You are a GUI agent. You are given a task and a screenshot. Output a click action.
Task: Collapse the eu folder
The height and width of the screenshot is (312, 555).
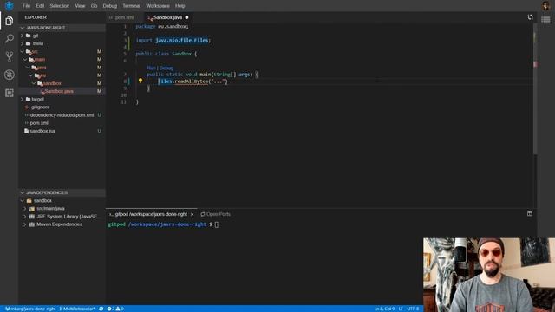30,75
